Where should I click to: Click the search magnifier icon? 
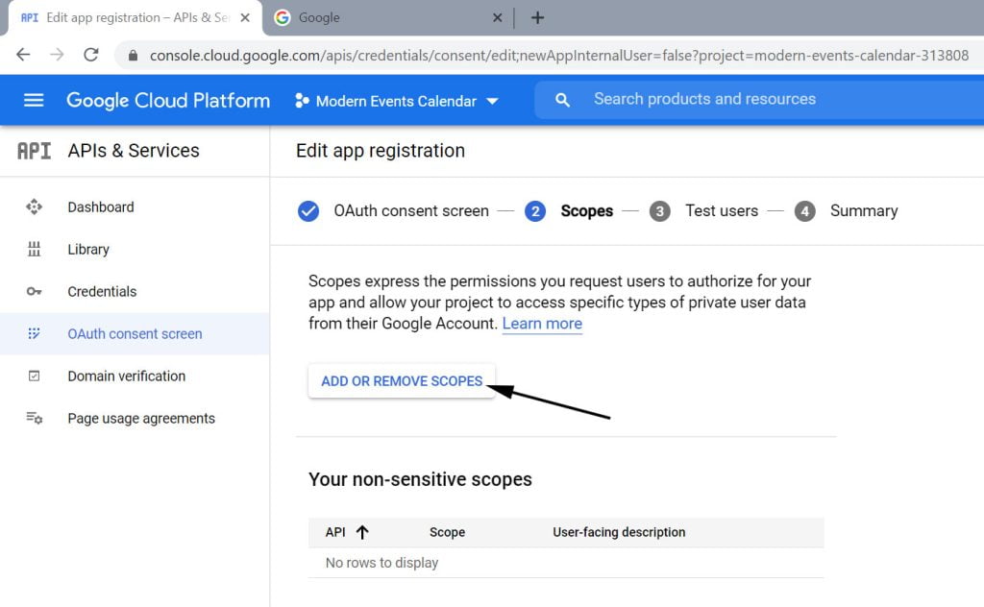pyautogui.click(x=563, y=100)
